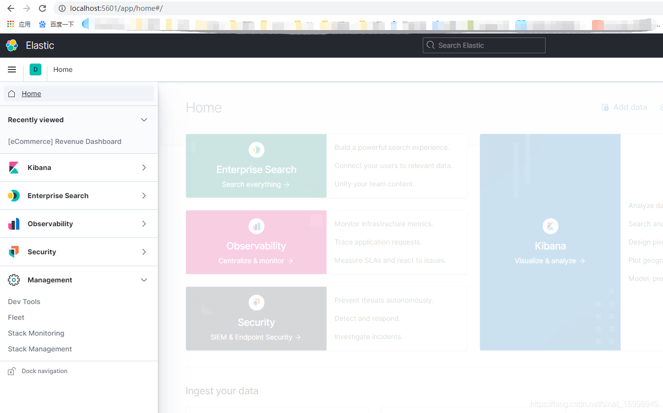Open Enterprise Search card title
The height and width of the screenshot is (413, 663).
257,170
